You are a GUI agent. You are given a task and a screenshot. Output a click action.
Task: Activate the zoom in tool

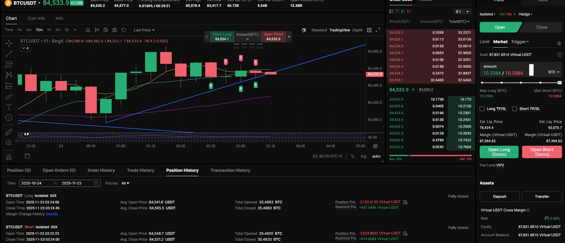click(9, 143)
